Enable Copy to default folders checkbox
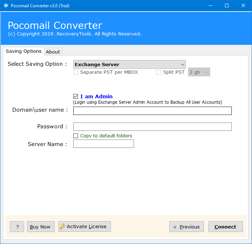 click(75, 136)
